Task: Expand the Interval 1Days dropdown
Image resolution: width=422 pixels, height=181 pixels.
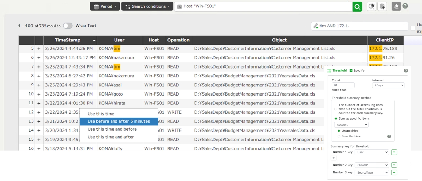Action: pyautogui.click(x=388, y=85)
